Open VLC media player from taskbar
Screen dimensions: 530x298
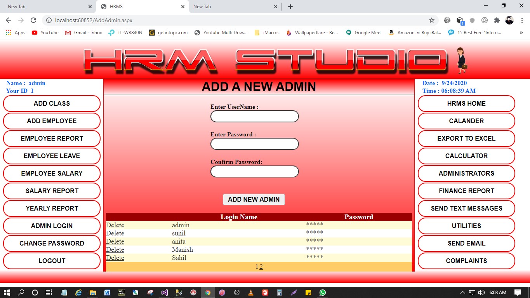(251, 293)
